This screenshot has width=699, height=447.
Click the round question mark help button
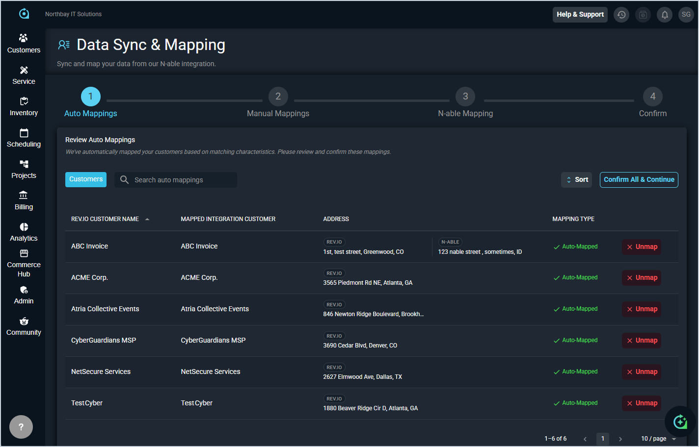tap(21, 427)
